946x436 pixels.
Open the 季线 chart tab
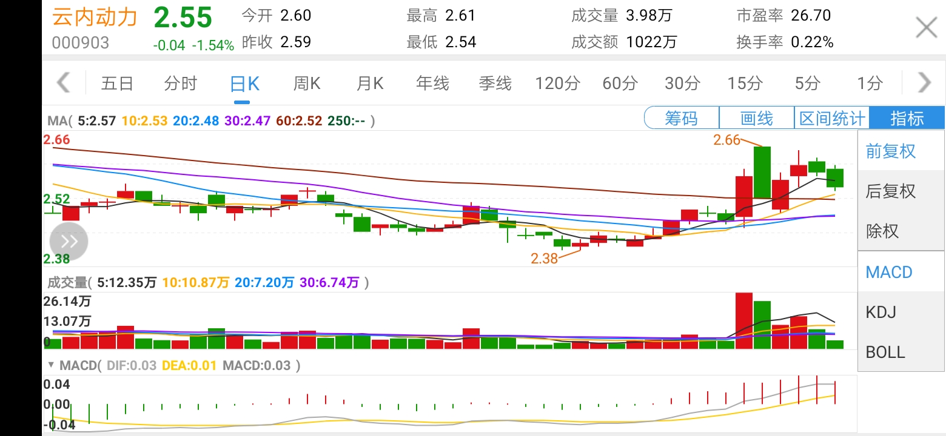tap(495, 84)
